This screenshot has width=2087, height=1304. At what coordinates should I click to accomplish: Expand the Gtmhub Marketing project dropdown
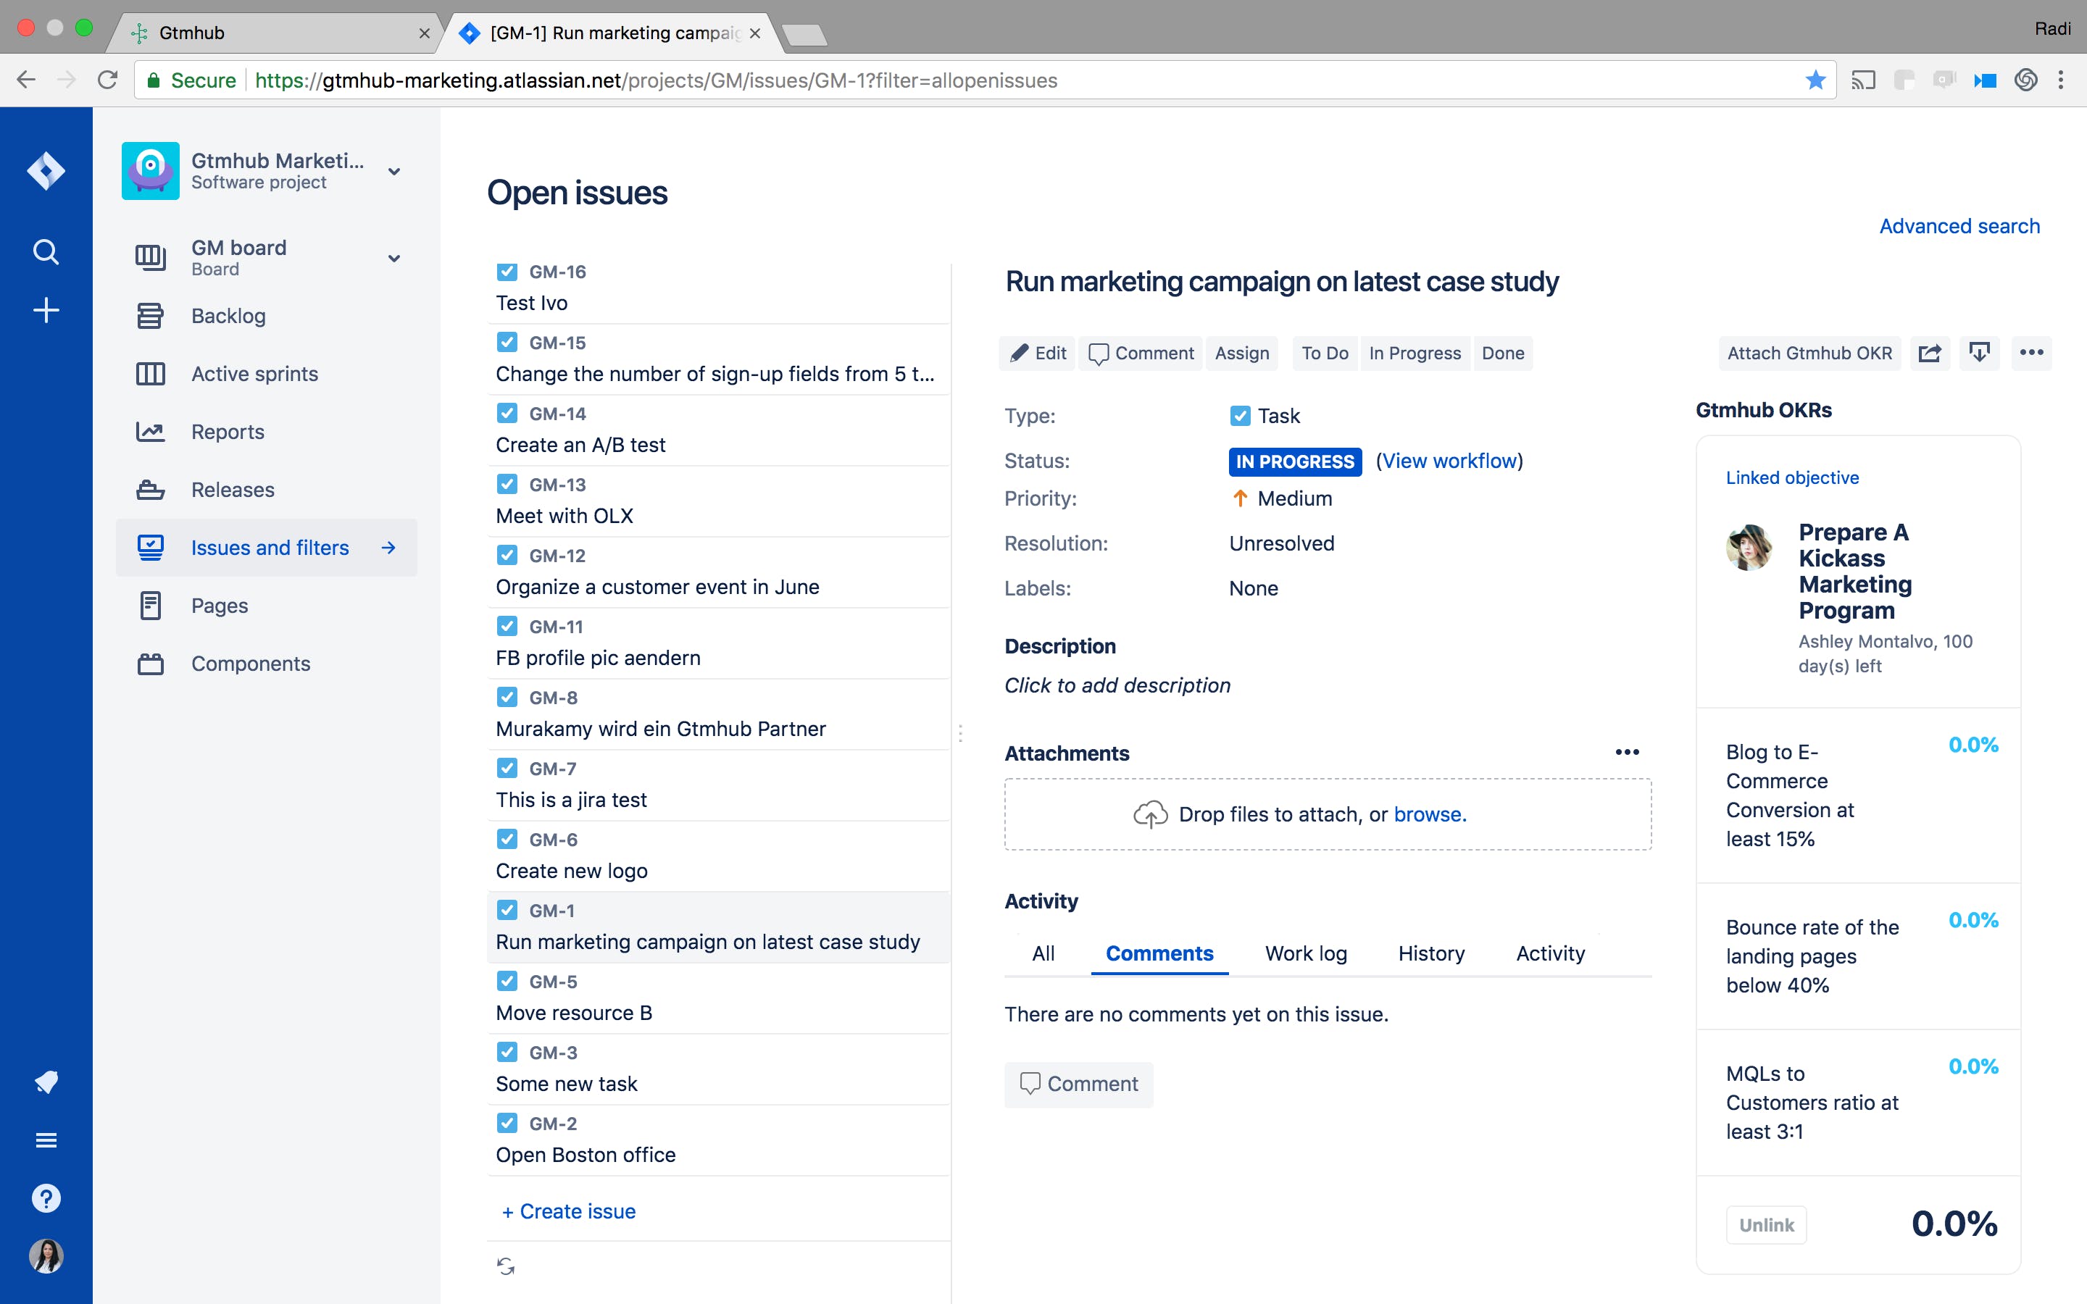(x=394, y=171)
